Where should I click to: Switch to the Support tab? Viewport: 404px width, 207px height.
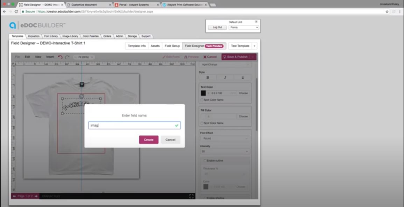pos(146,36)
